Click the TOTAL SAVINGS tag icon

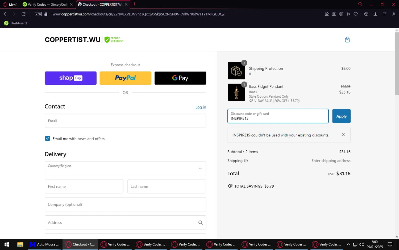coord(230,186)
